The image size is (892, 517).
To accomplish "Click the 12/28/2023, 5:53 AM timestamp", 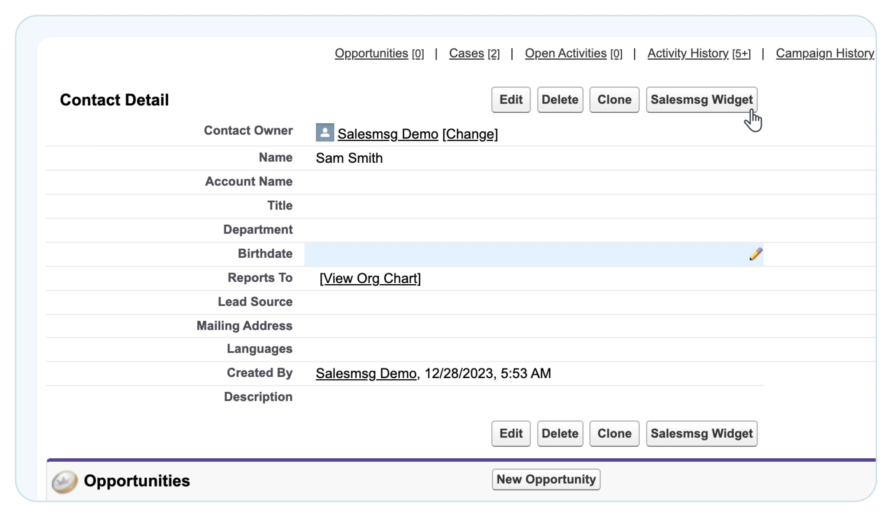I will tap(488, 373).
